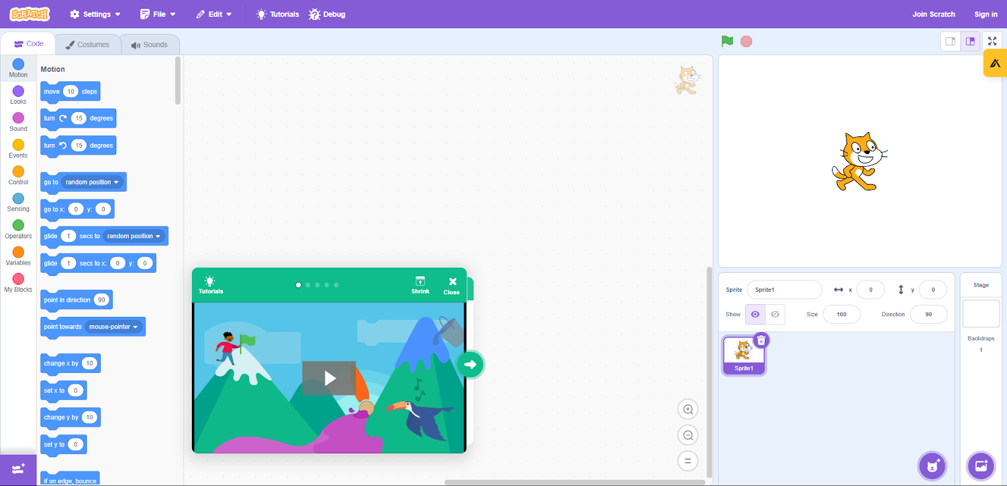The image size is (1007, 486).
Task: Shrink the Tutorials card
Action: [420, 285]
